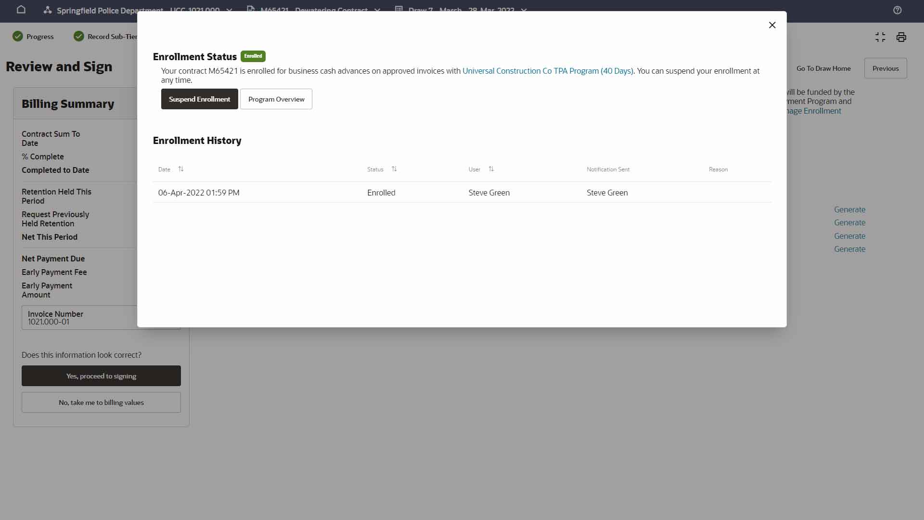
Task: Click the print icon
Action: tap(901, 37)
